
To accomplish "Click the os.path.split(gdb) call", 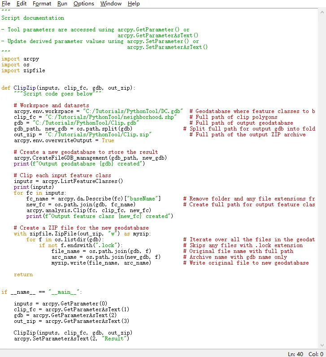I will pyautogui.click(x=104, y=129).
